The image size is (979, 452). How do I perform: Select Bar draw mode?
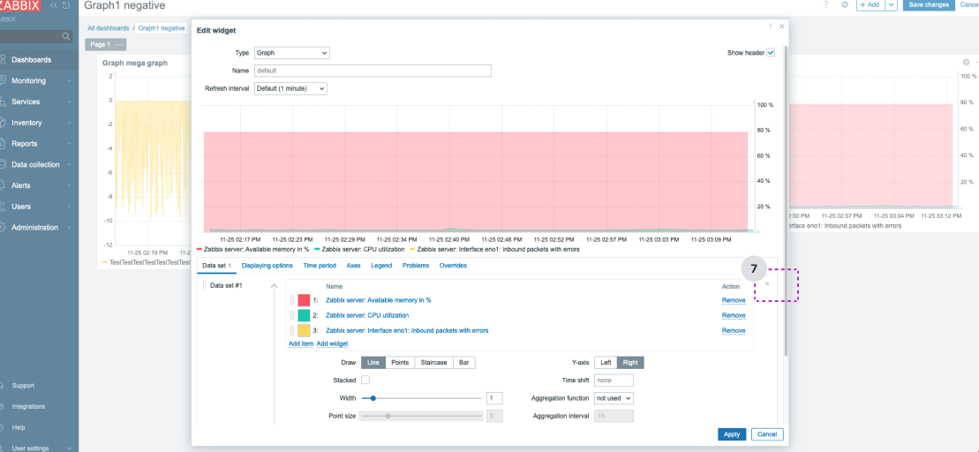click(x=464, y=363)
